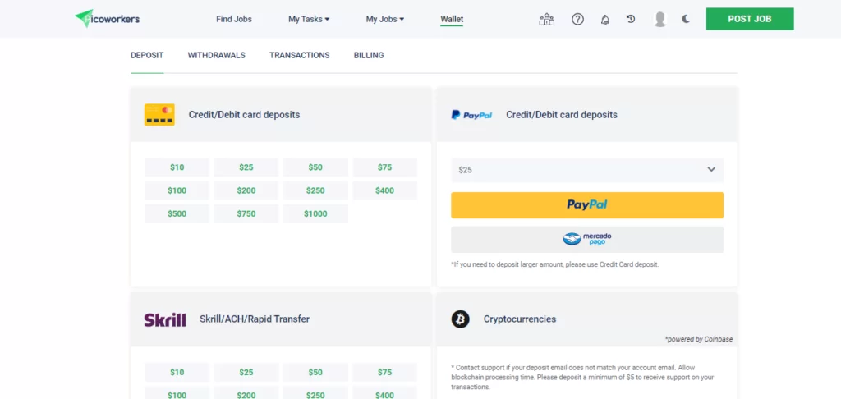
Task: Switch to the Transactions tab
Action: pos(299,55)
